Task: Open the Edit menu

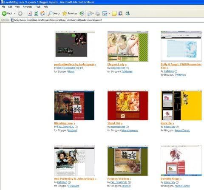Action: coord(10,7)
